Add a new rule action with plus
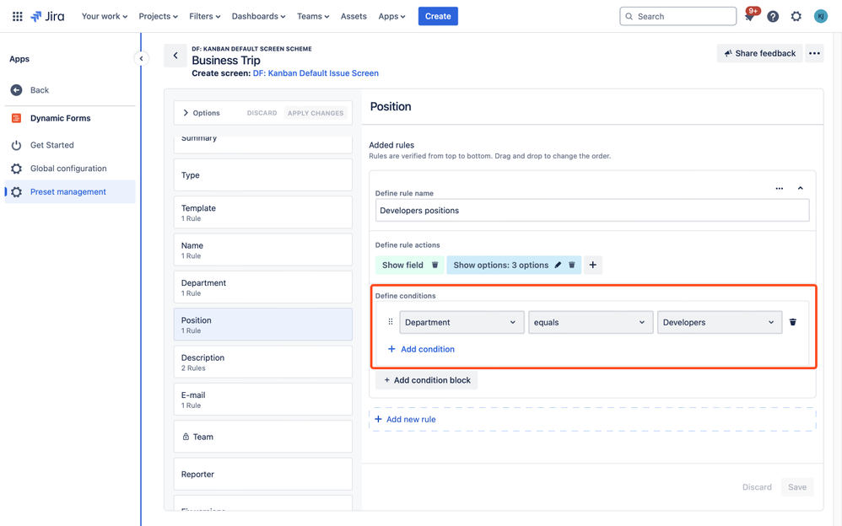 point(593,266)
